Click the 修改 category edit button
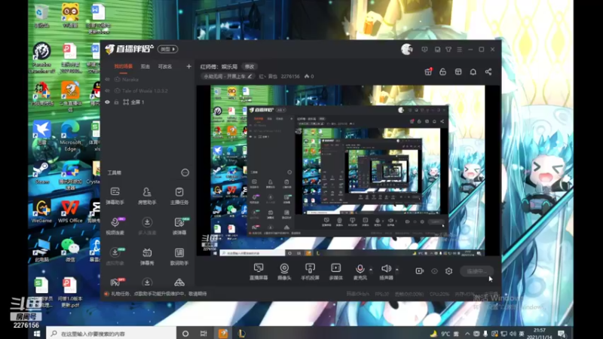 coord(249,66)
